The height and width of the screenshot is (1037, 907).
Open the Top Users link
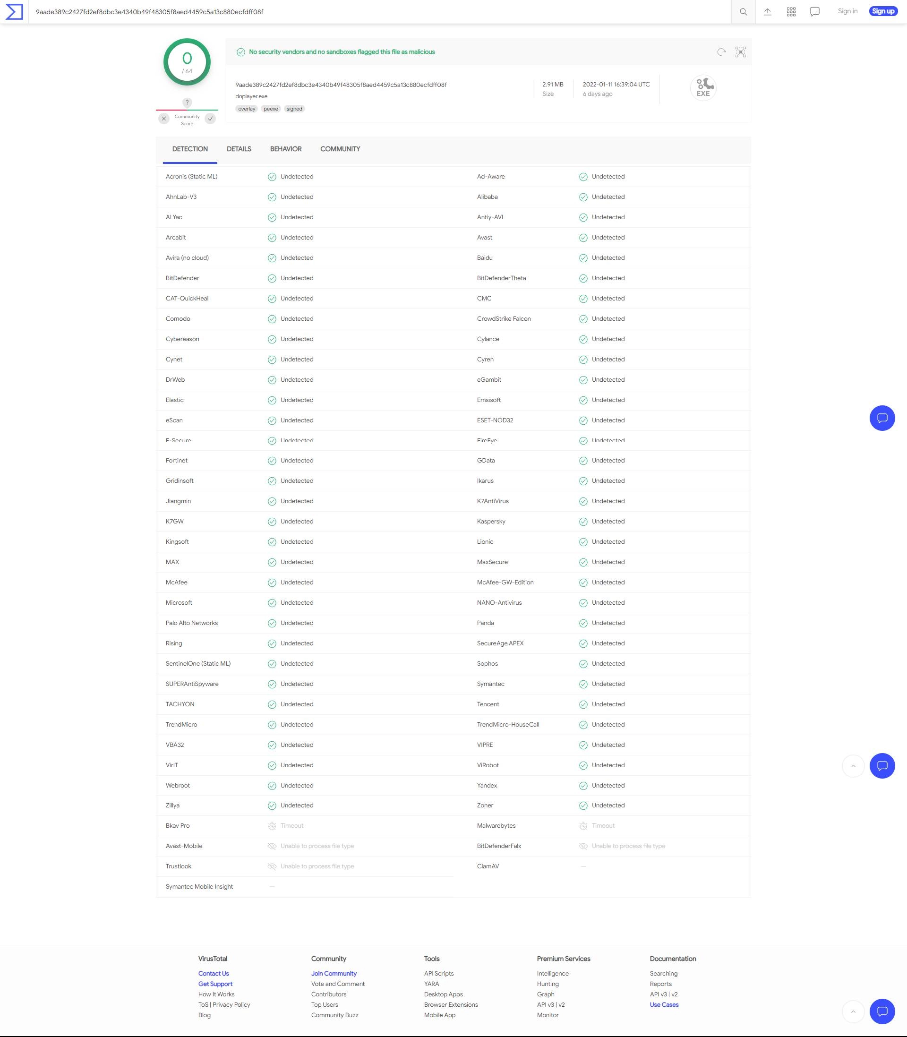[325, 1004]
